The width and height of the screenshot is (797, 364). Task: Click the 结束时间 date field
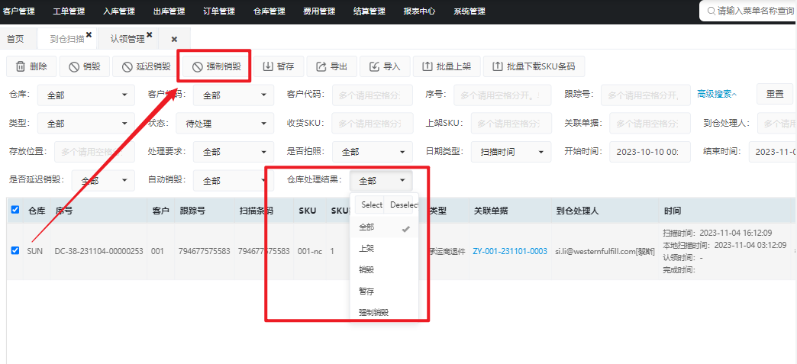[773, 152]
